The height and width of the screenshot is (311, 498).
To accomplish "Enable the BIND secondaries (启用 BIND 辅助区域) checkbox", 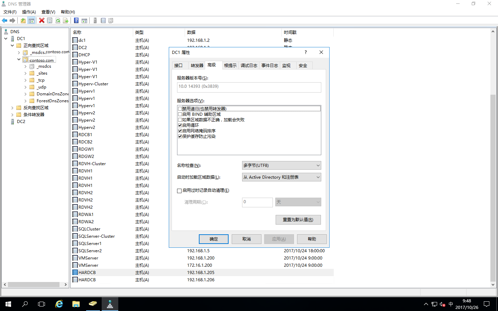I will [x=180, y=114].
